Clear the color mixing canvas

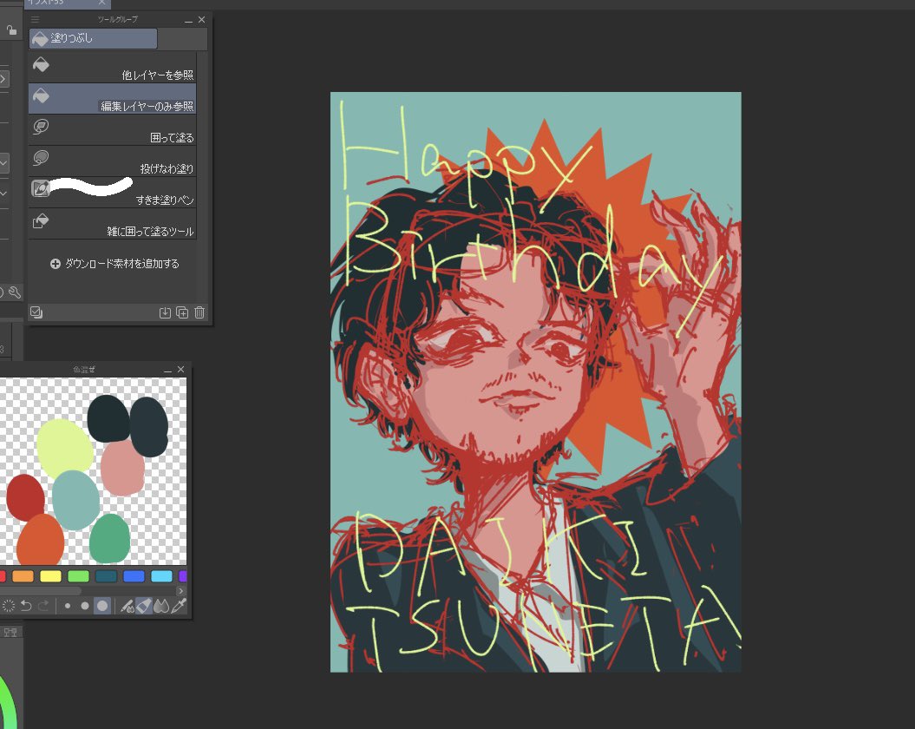tap(8, 607)
